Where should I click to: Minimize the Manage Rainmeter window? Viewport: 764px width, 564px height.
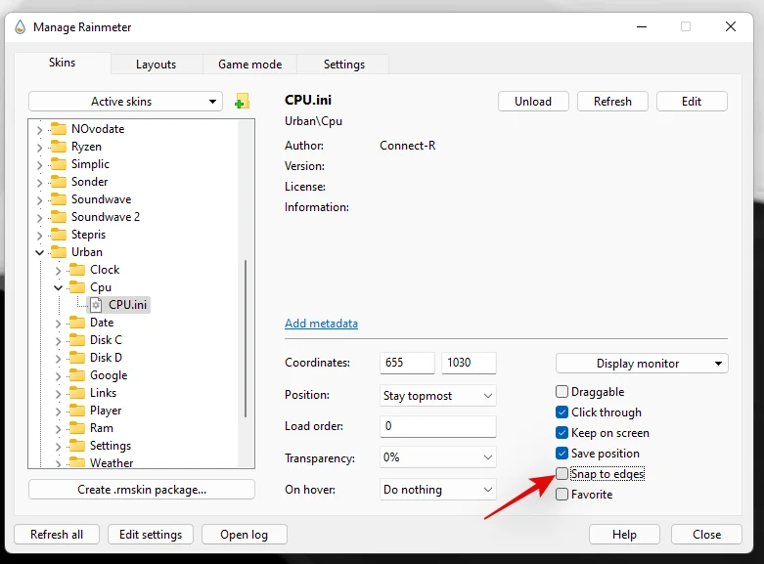(x=642, y=26)
